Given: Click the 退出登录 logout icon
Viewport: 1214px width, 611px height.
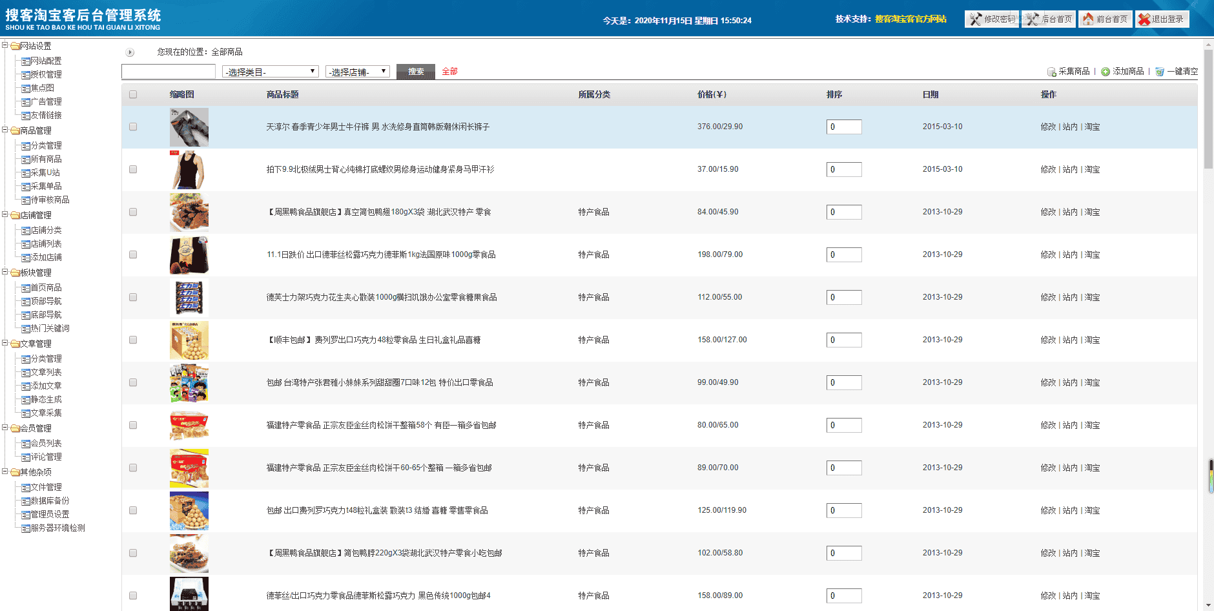Looking at the screenshot, I should (x=1162, y=19).
